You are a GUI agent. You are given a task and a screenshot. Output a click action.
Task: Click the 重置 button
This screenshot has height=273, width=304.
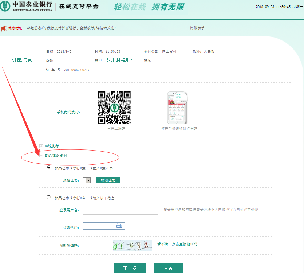point(169,268)
